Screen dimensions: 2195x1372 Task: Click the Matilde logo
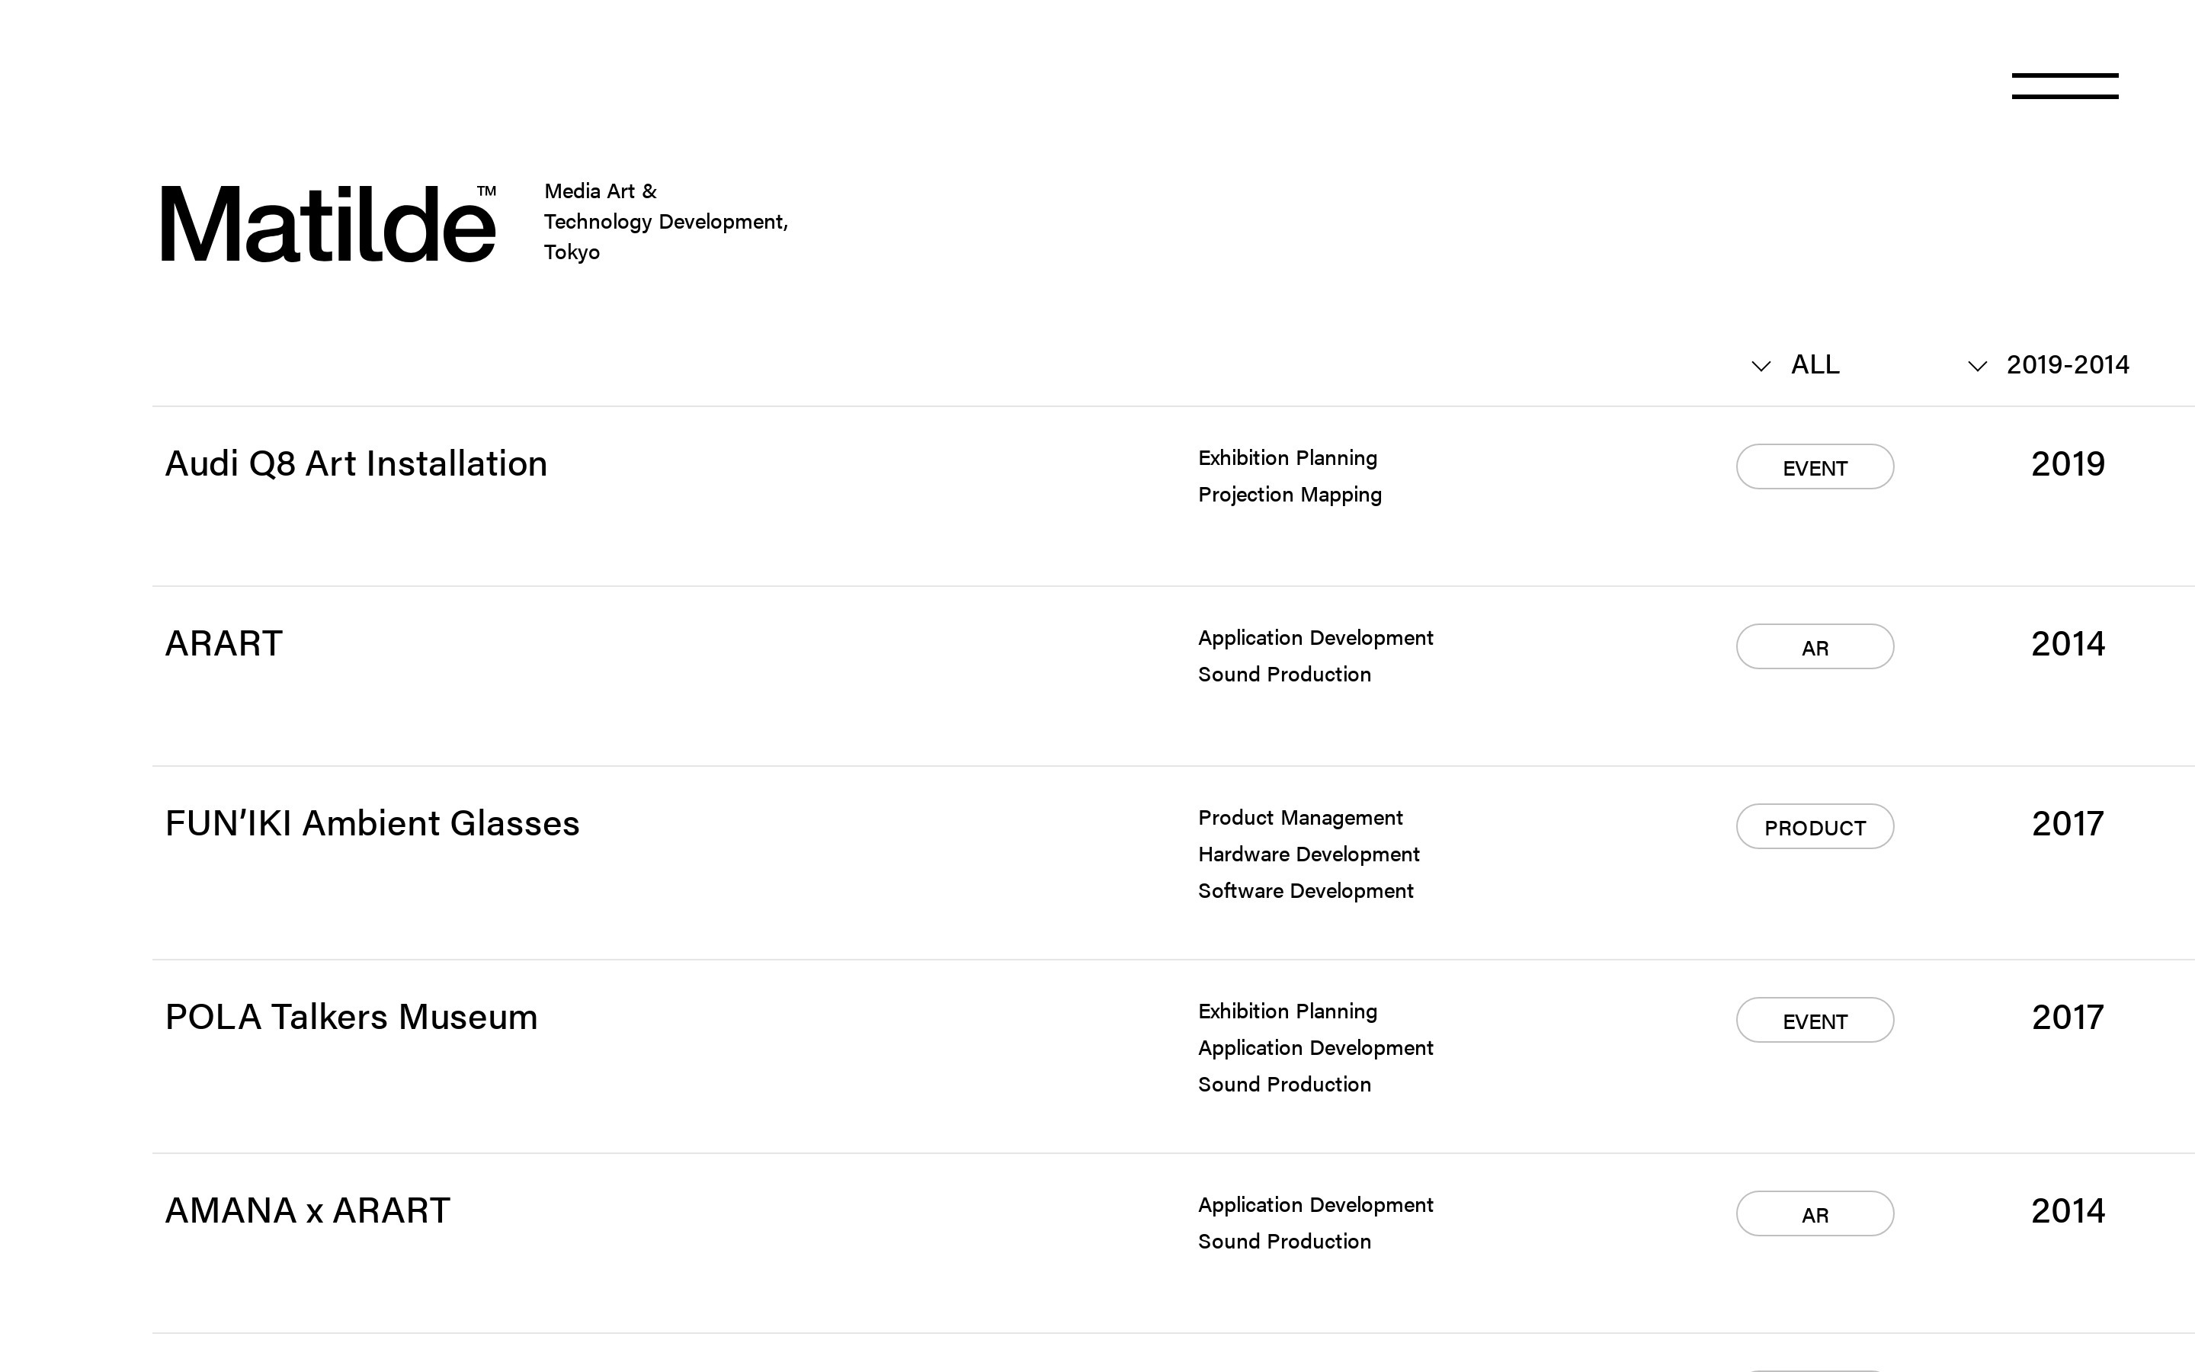click(x=328, y=223)
